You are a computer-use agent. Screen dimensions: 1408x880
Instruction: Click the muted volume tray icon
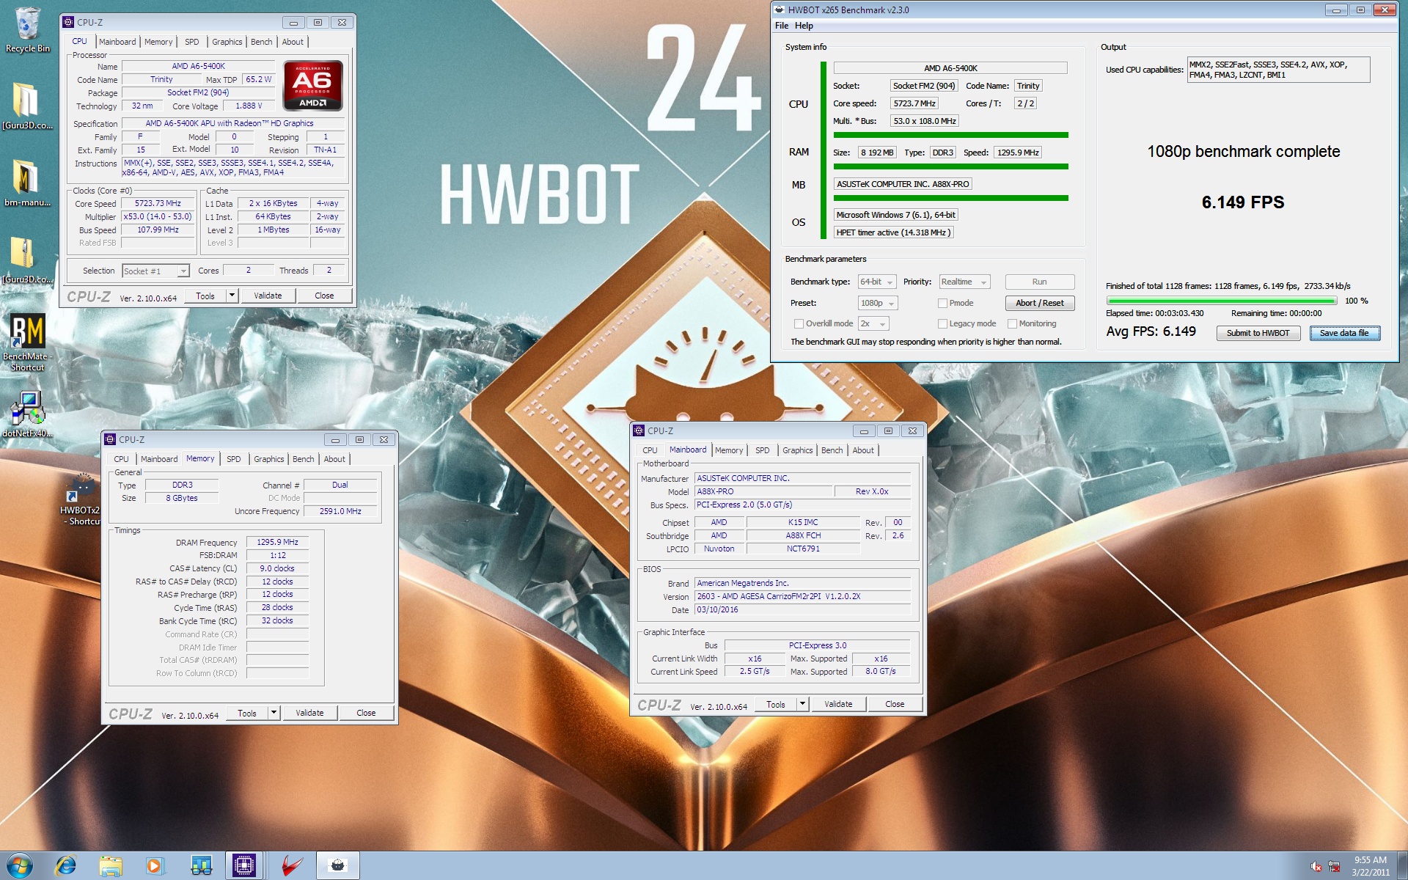pyautogui.click(x=1316, y=867)
